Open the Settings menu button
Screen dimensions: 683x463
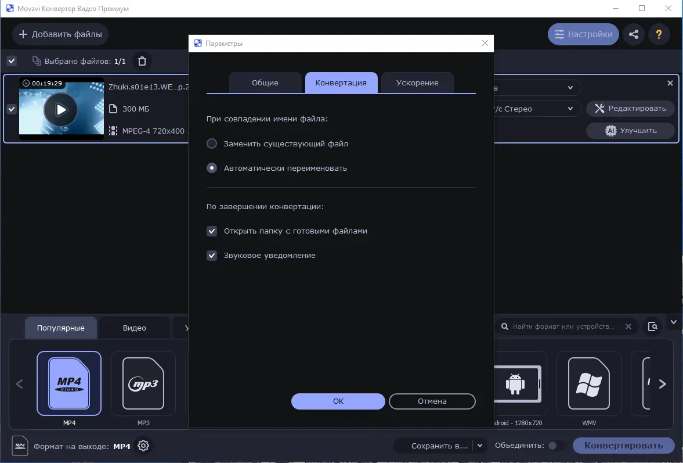click(x=583, y=34)
